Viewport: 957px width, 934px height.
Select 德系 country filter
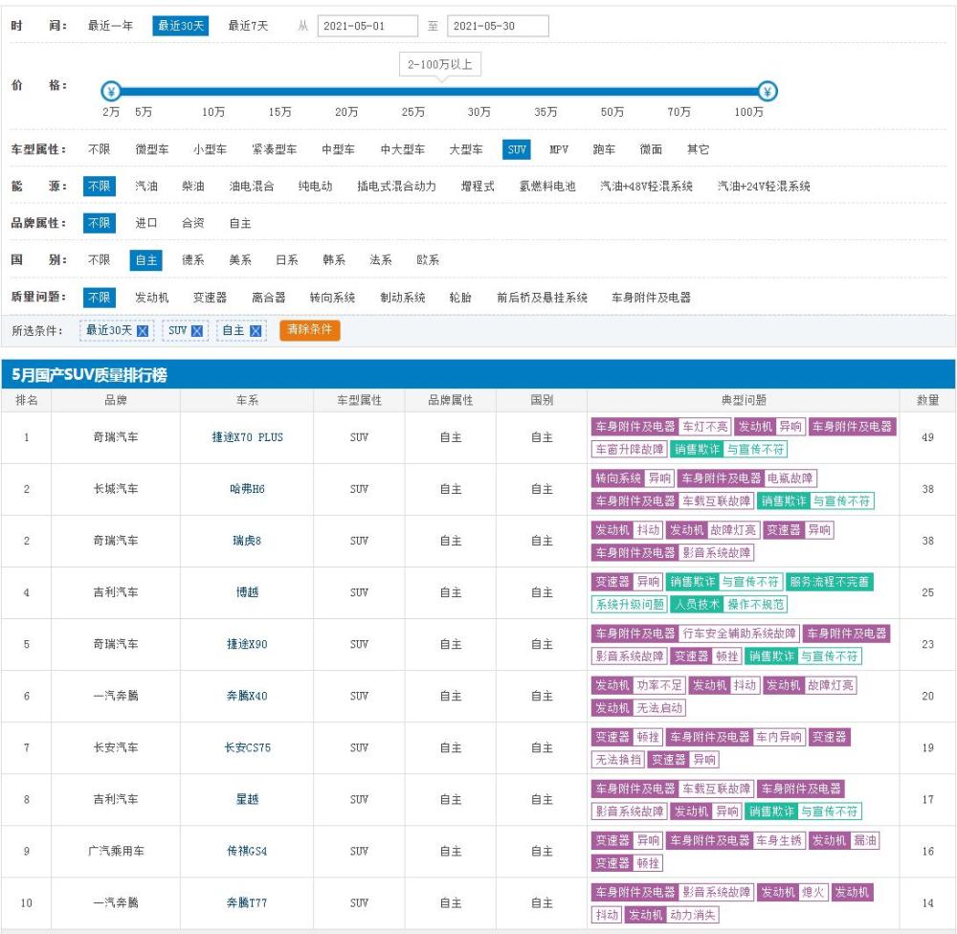tap(193, 260)
